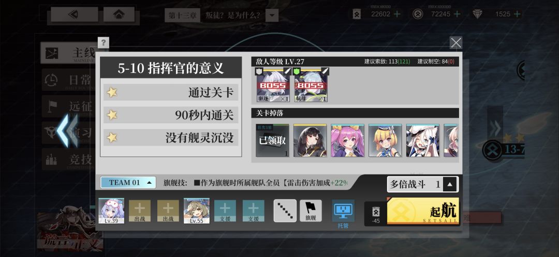This screenshot has width=559, height=257.
Task: Add coins with plus near 72245
Action: coord(457,14)
